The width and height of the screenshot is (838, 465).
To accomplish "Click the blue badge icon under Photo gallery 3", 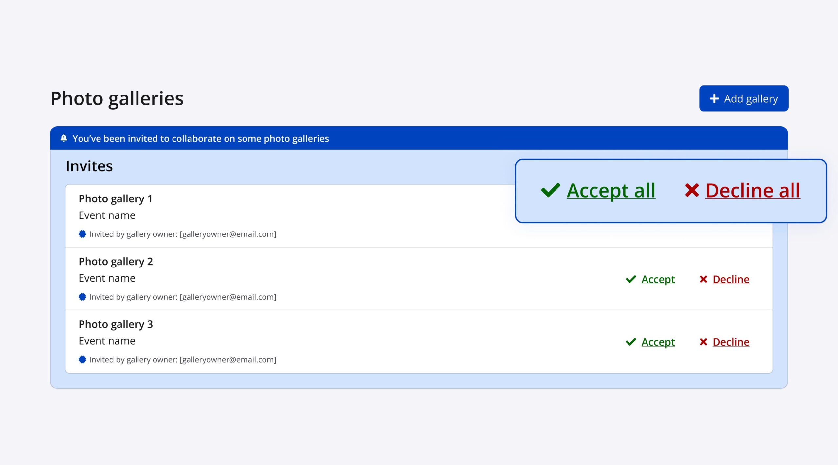I will tap(82, 360).
